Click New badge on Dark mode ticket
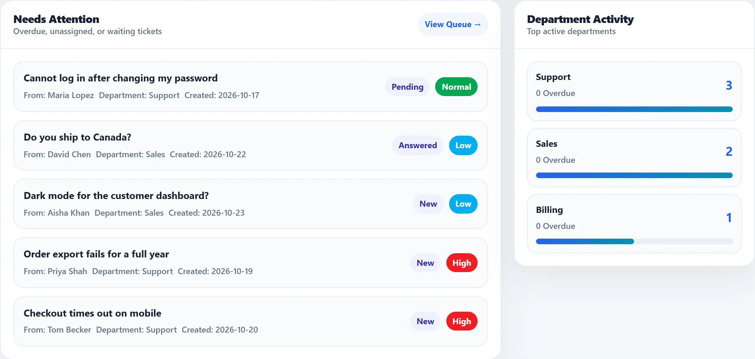This screenshot has height=359, width=755. [428, 204]
